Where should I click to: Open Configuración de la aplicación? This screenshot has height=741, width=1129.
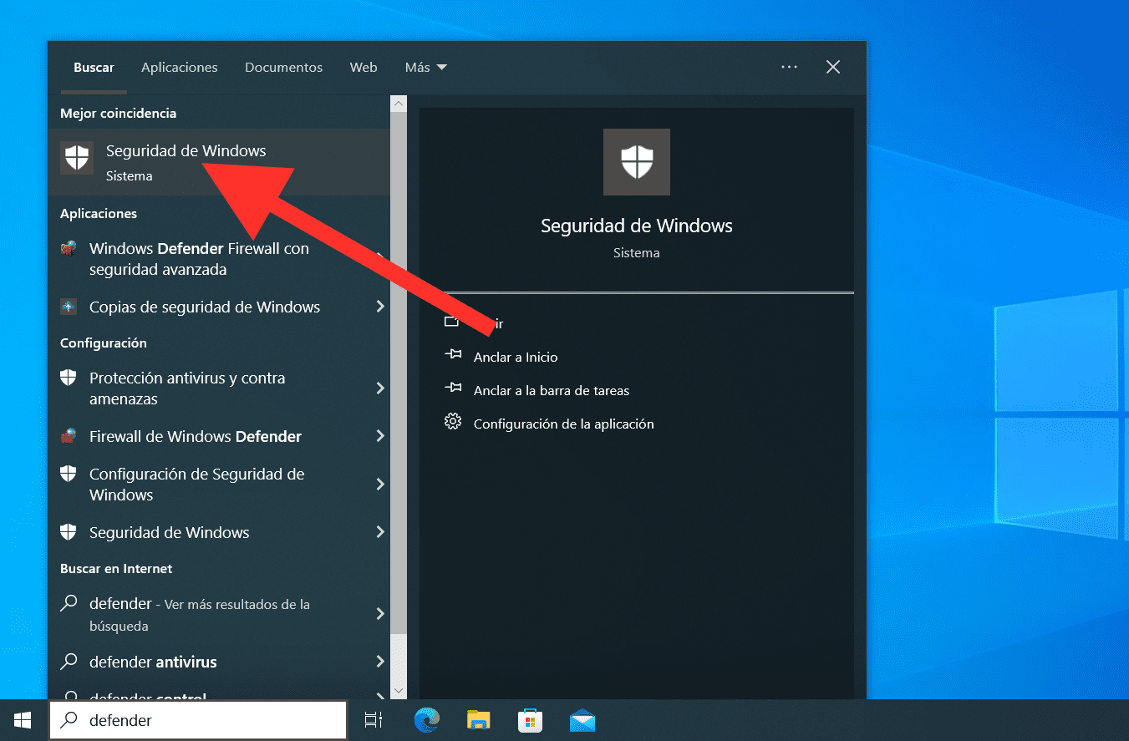pyautogui.click(x=564, y=424)
